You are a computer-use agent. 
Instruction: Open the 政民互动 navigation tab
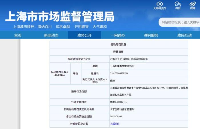click(184, 35)
